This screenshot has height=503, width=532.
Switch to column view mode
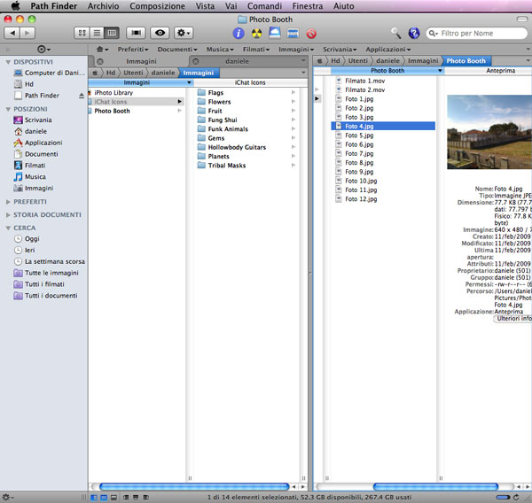(x=111, y=33)
